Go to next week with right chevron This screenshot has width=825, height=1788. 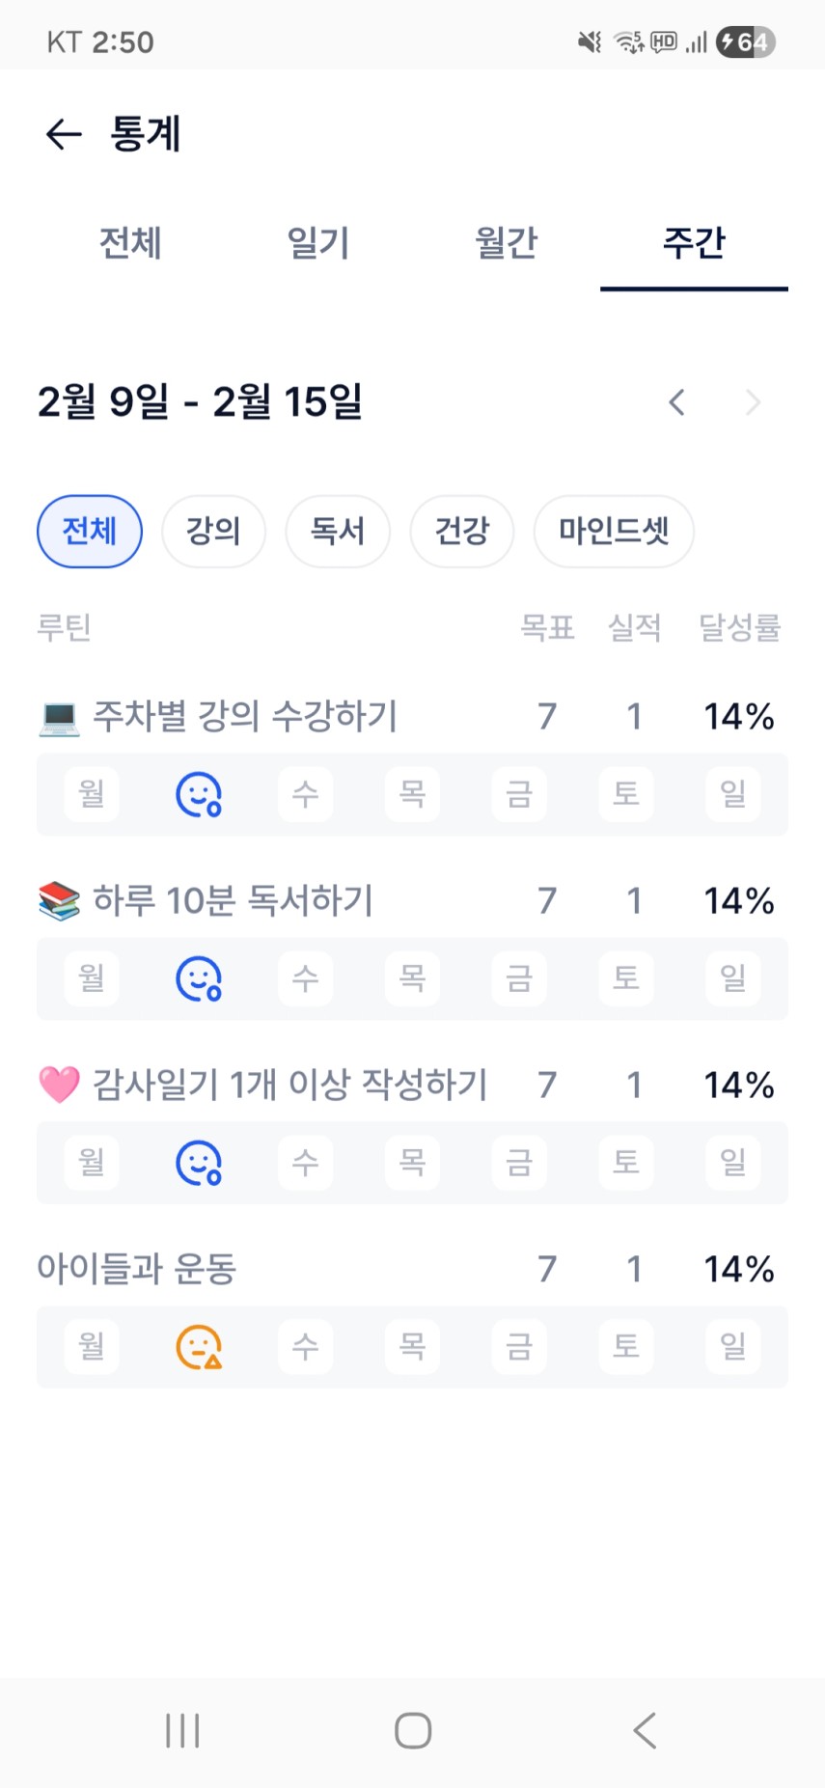coord(753,402)
